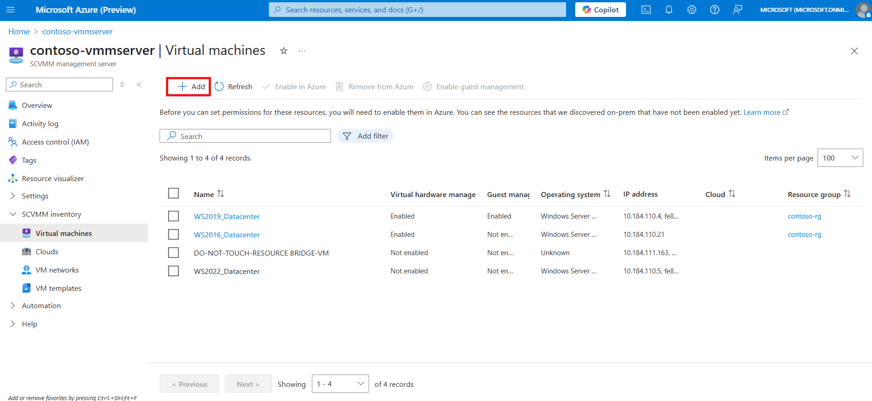This screenshot has height=401, width=872.
Task: Focus the global search bar
Action: pyautogui.click(x=417, y=10)
